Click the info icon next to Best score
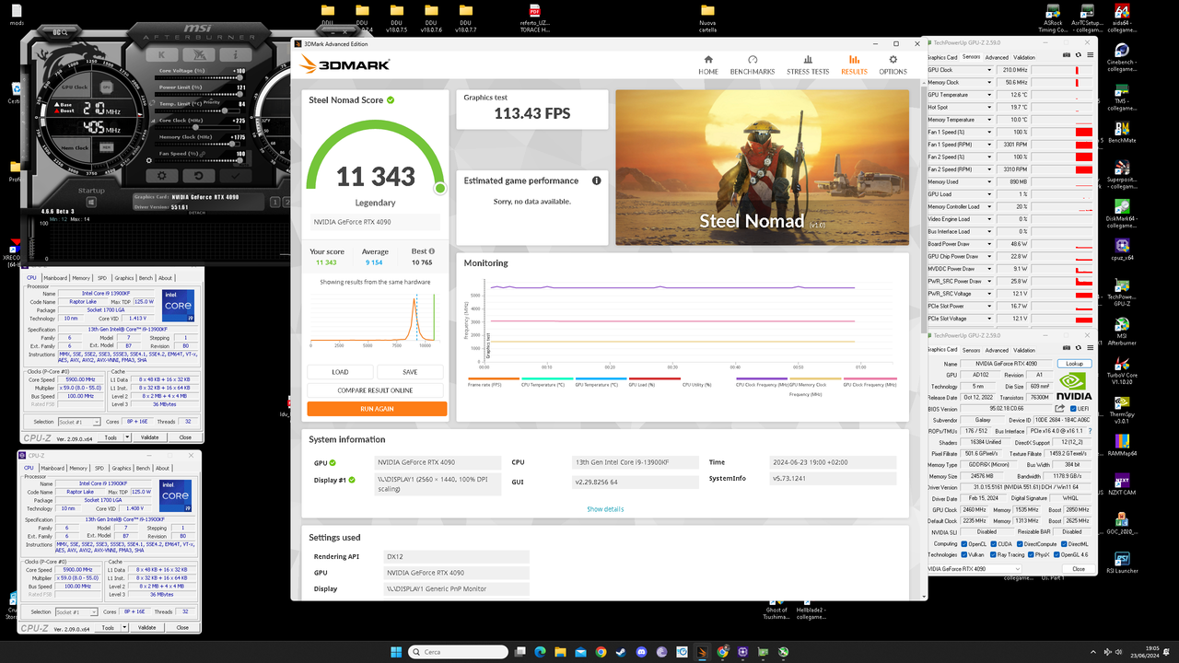The image size is (1179, 663). tap(432, 250)
